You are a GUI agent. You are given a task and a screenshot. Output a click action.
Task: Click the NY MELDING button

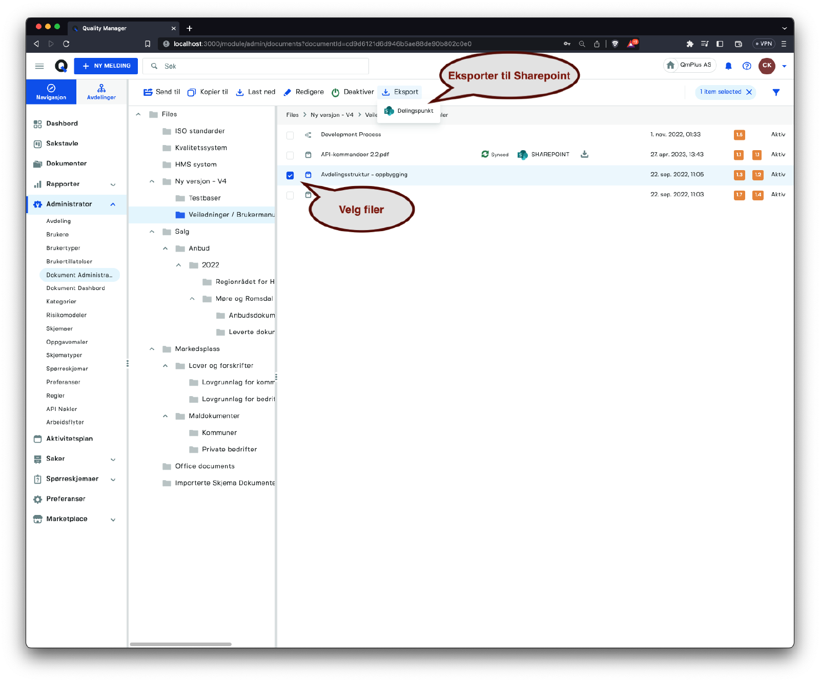pos(106,66)
